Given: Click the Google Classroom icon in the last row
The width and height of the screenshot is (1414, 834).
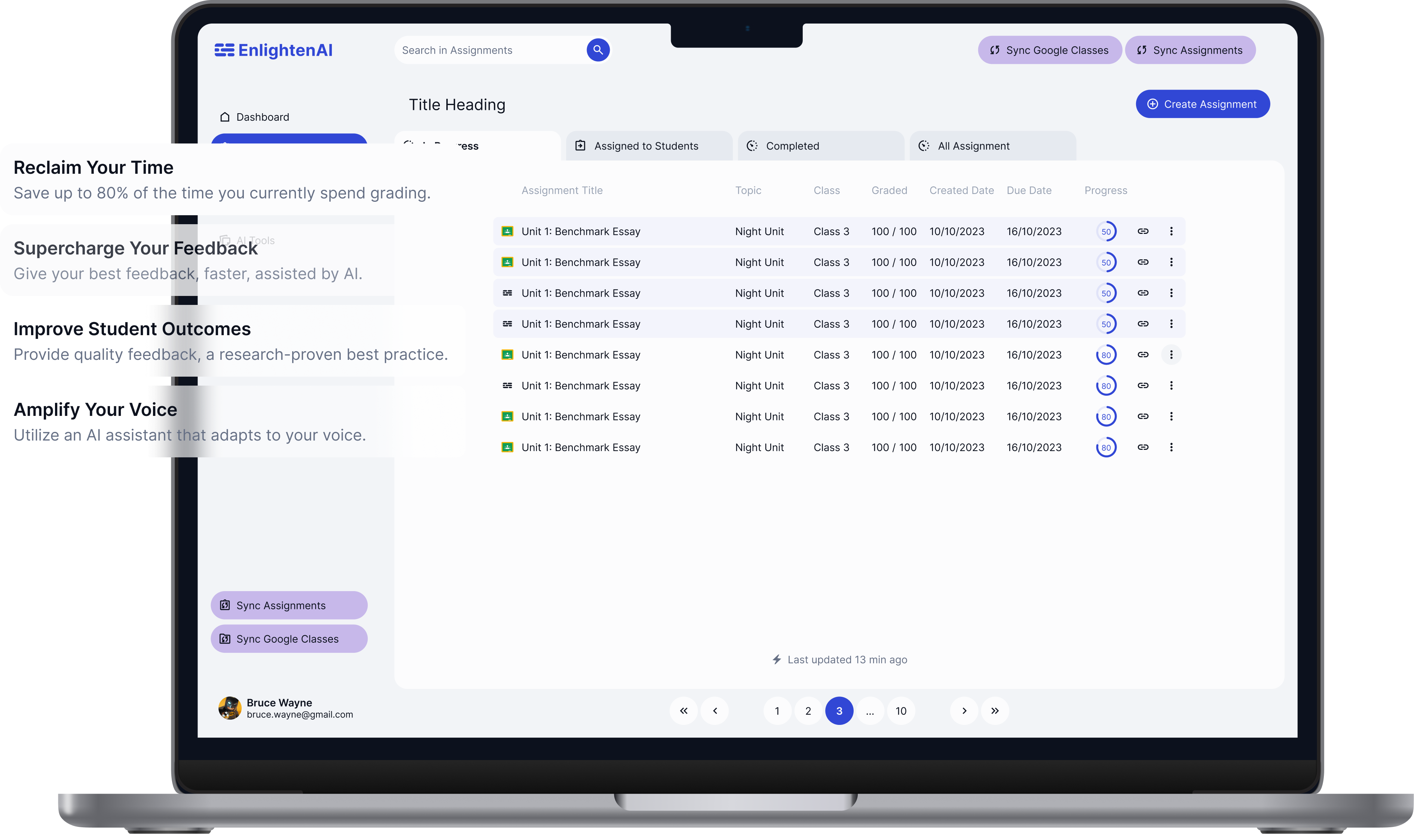Looking at the screenshot, I should (507, 447).
